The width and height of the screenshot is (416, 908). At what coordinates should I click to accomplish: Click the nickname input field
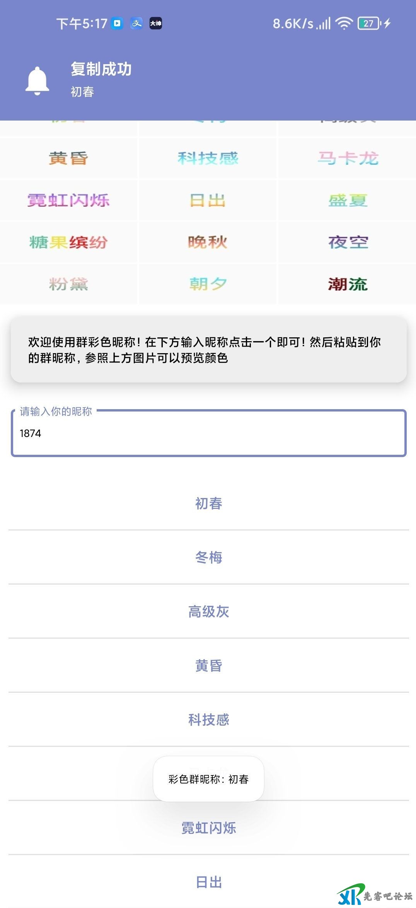[x=209, y=434]
